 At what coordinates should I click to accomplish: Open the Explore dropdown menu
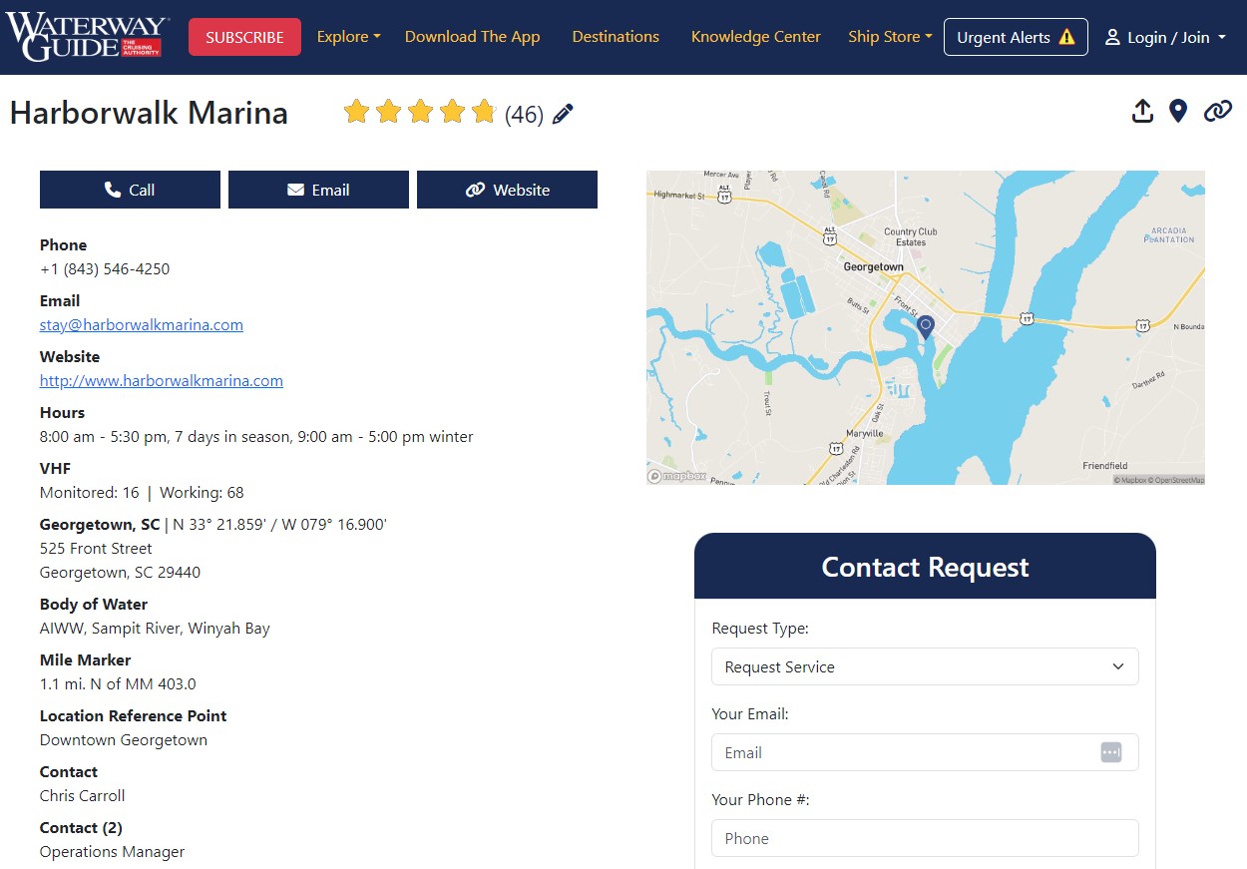tap(348, 37)
